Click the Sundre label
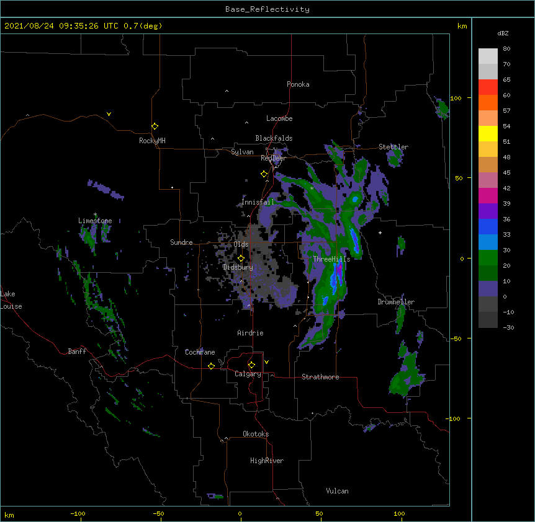This screenshot has width=535, height=522. point(181,242)
